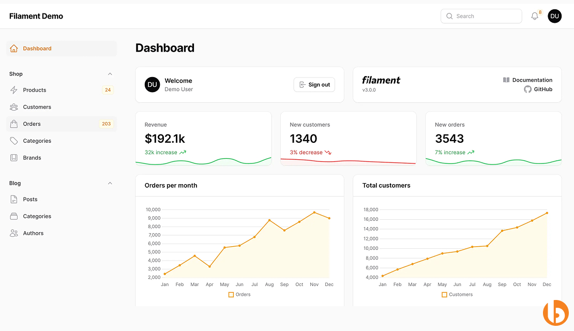Click the New orders value 3543
574x331 pixels.
(449, 139)
